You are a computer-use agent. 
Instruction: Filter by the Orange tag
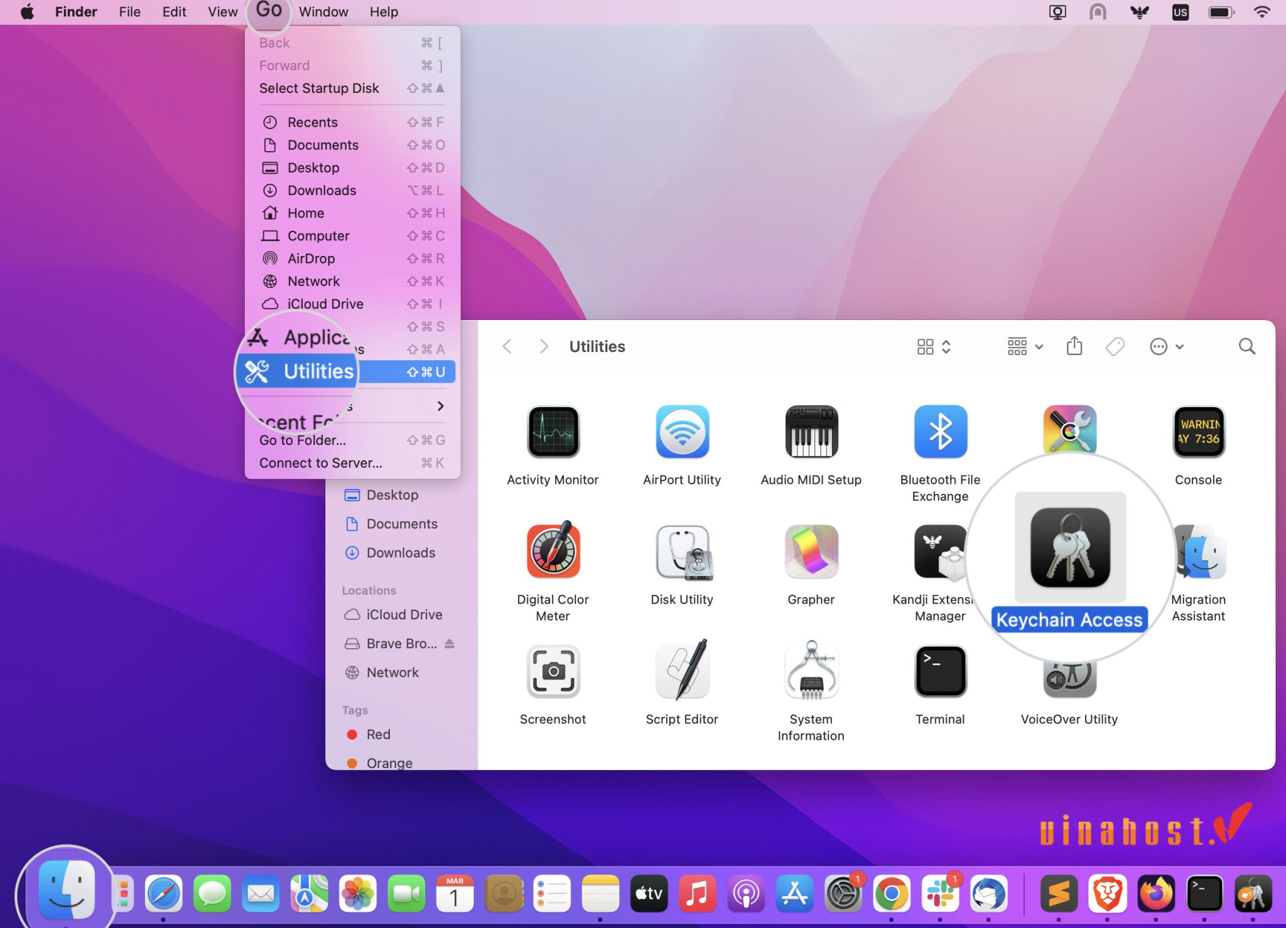click(389, 763)
